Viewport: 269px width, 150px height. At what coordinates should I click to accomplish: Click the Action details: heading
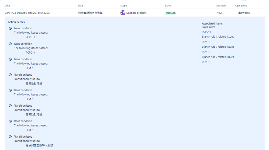[17, 22]
